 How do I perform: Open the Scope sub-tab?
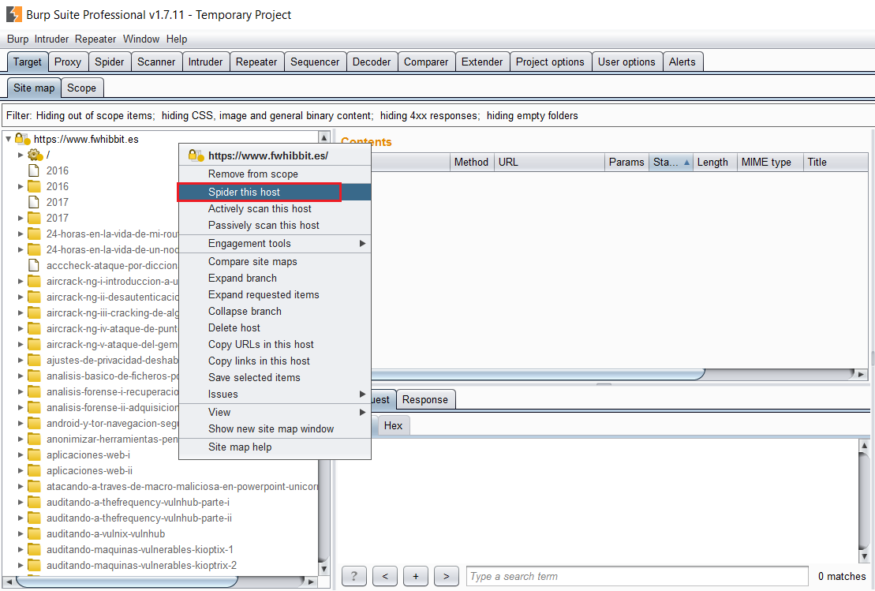(81, 88)
